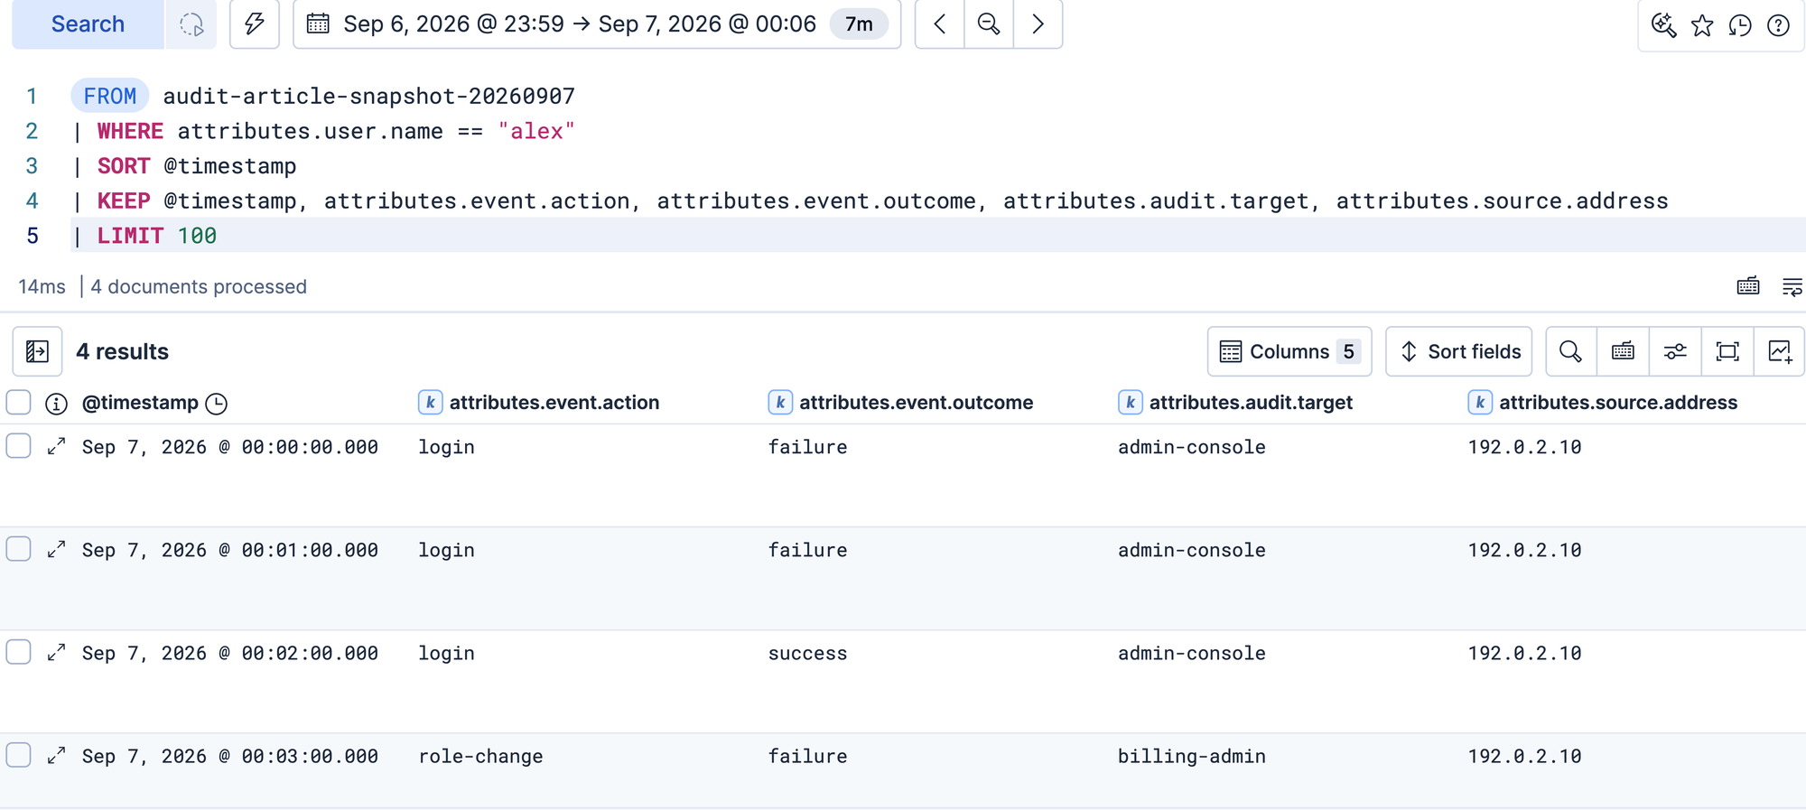
Task: Click the attributes.audit.target column header
Action: 1251,403
